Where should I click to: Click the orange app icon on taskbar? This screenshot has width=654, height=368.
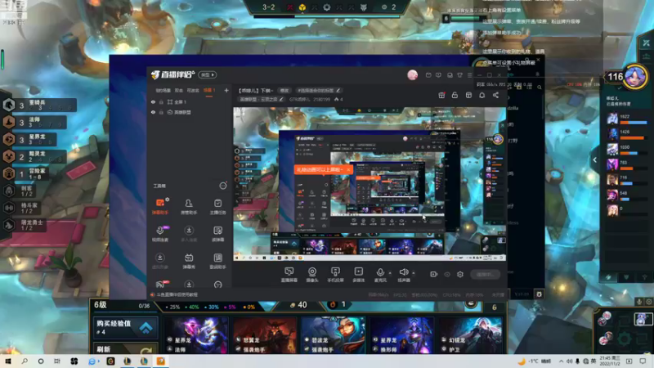(x=161, y=361)
